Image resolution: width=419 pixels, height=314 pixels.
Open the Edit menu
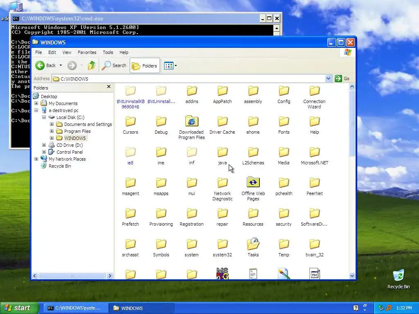pos(52,52)
